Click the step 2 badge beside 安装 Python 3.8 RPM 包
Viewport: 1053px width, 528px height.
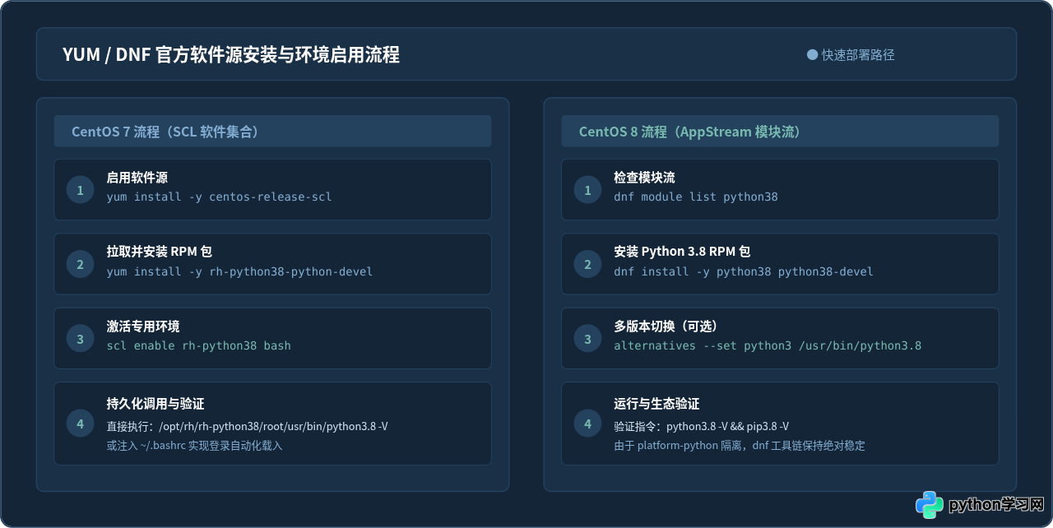[588, 264]
